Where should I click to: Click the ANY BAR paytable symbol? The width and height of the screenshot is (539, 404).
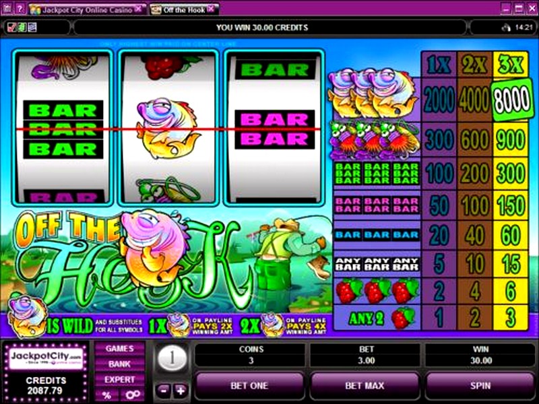(377, 265)
